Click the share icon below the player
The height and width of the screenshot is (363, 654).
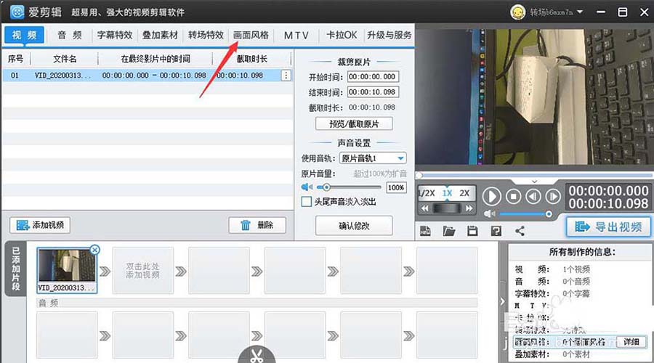(x=520, y=231)
